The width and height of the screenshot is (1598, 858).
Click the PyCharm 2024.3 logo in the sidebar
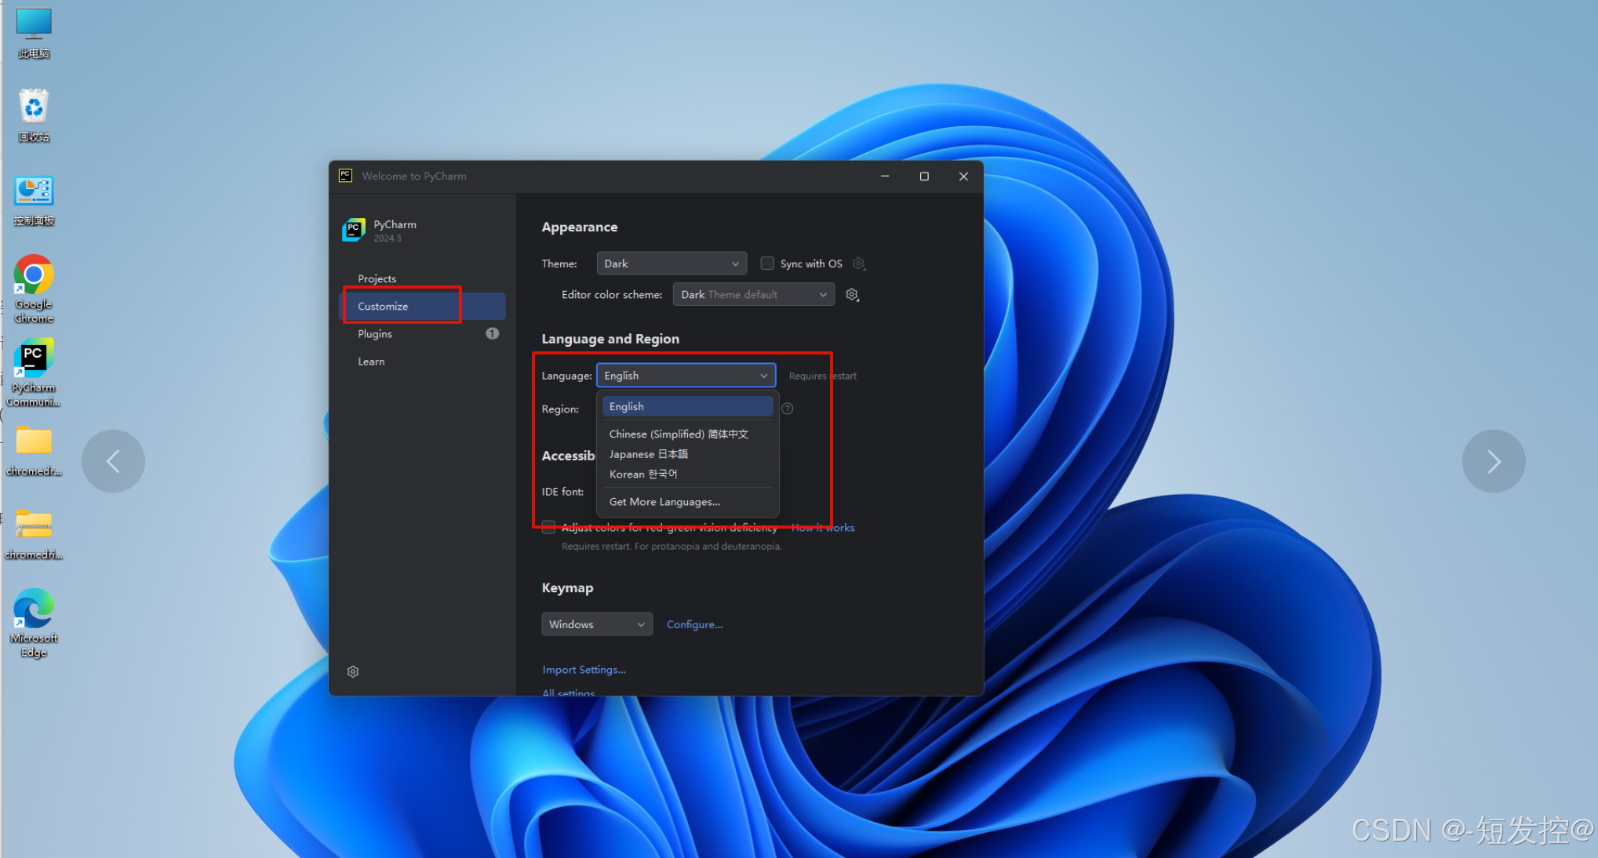pyautogui.click(x=354, y=230)
